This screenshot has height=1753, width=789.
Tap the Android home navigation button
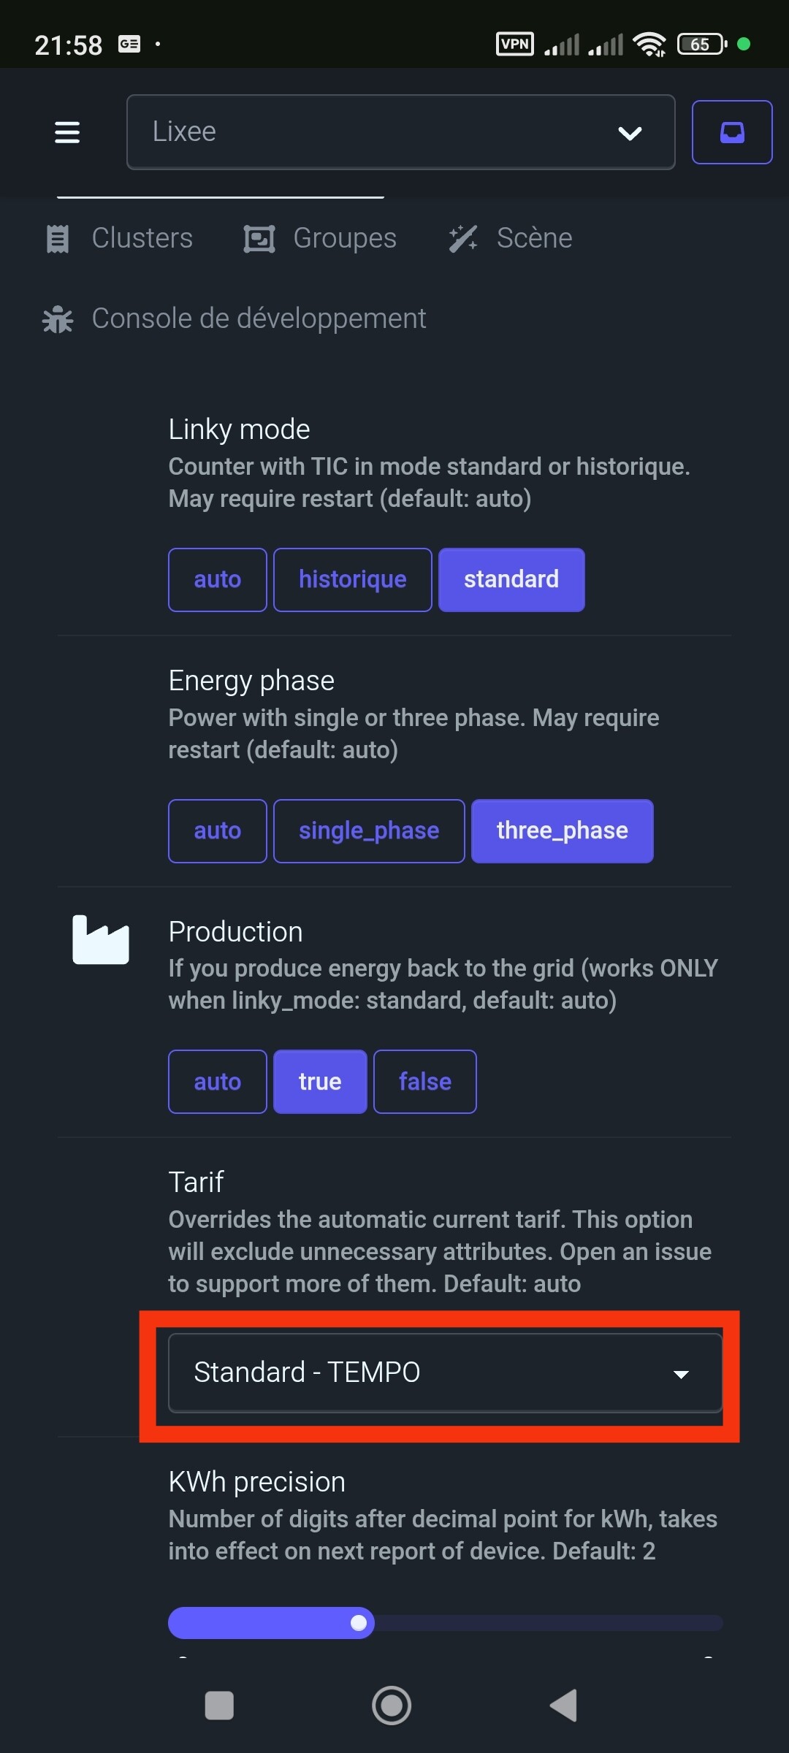click(392, 1706)
